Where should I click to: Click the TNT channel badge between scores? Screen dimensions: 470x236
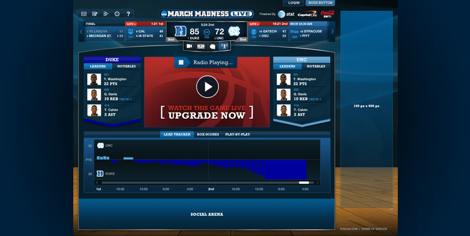(x=207, y=32)
